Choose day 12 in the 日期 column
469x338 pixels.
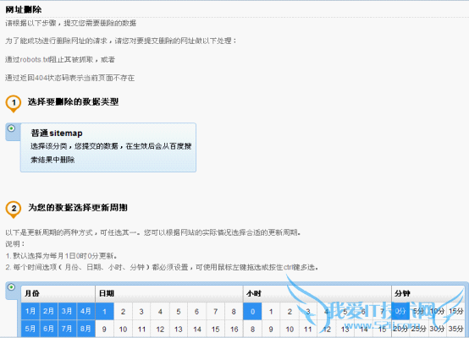[x=160, y=329]
